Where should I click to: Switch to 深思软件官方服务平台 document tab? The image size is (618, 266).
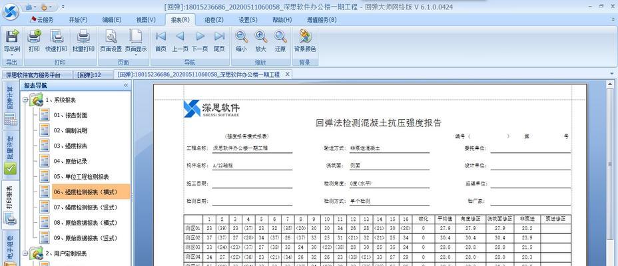(37, 74)
